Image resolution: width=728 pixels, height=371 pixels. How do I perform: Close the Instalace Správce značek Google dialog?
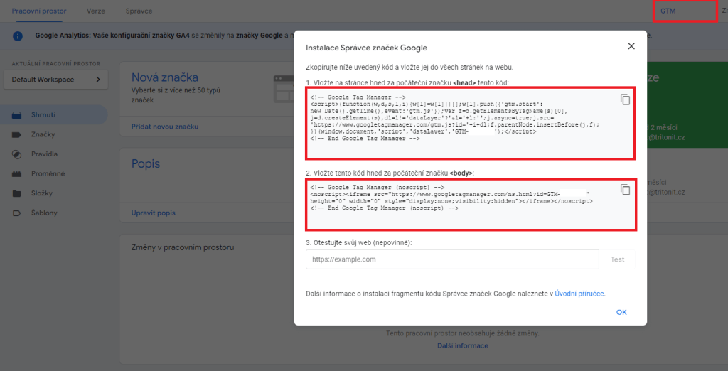631,46
